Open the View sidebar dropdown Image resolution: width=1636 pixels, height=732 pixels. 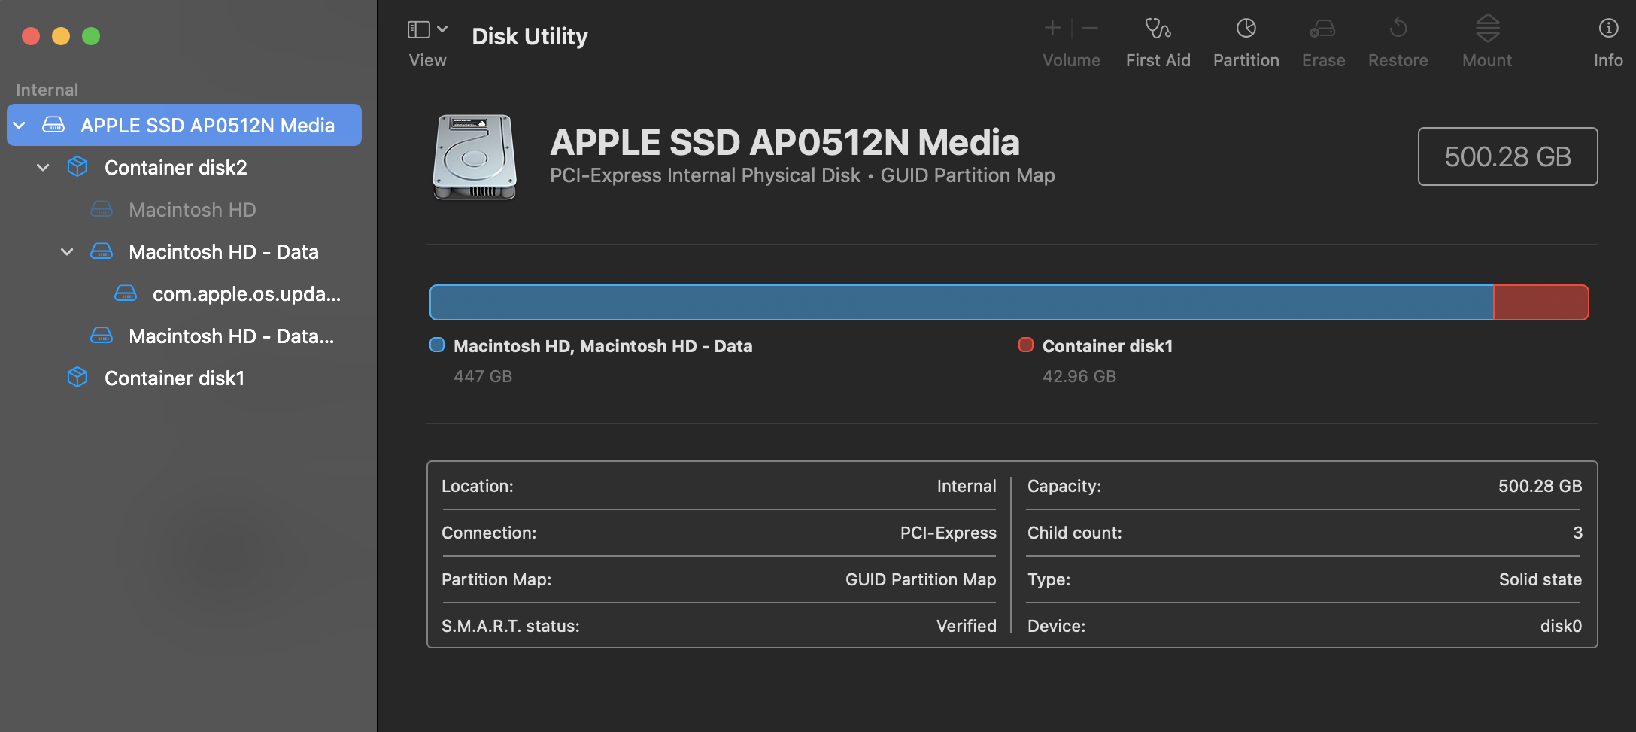coord(426,29)
